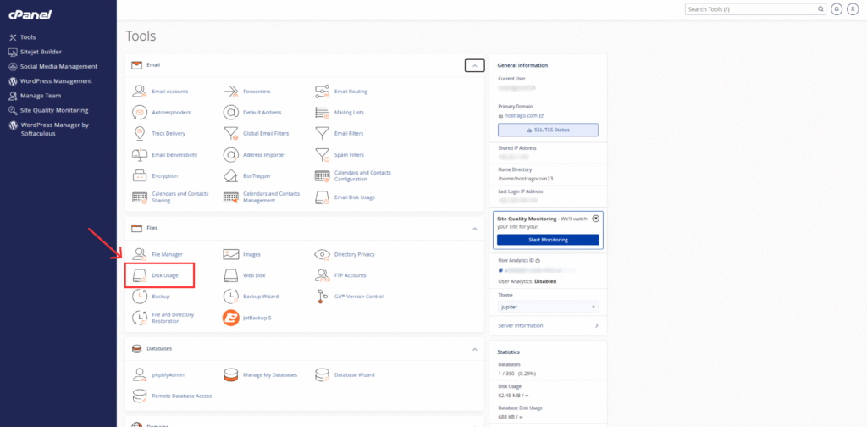867x427 pixels.
Task: Open the File and Directory Restoration icon
Action: pyautogui.click(x=139, y=318)
